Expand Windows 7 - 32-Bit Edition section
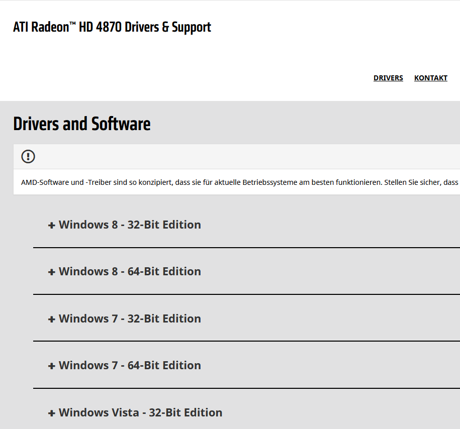 124,318
